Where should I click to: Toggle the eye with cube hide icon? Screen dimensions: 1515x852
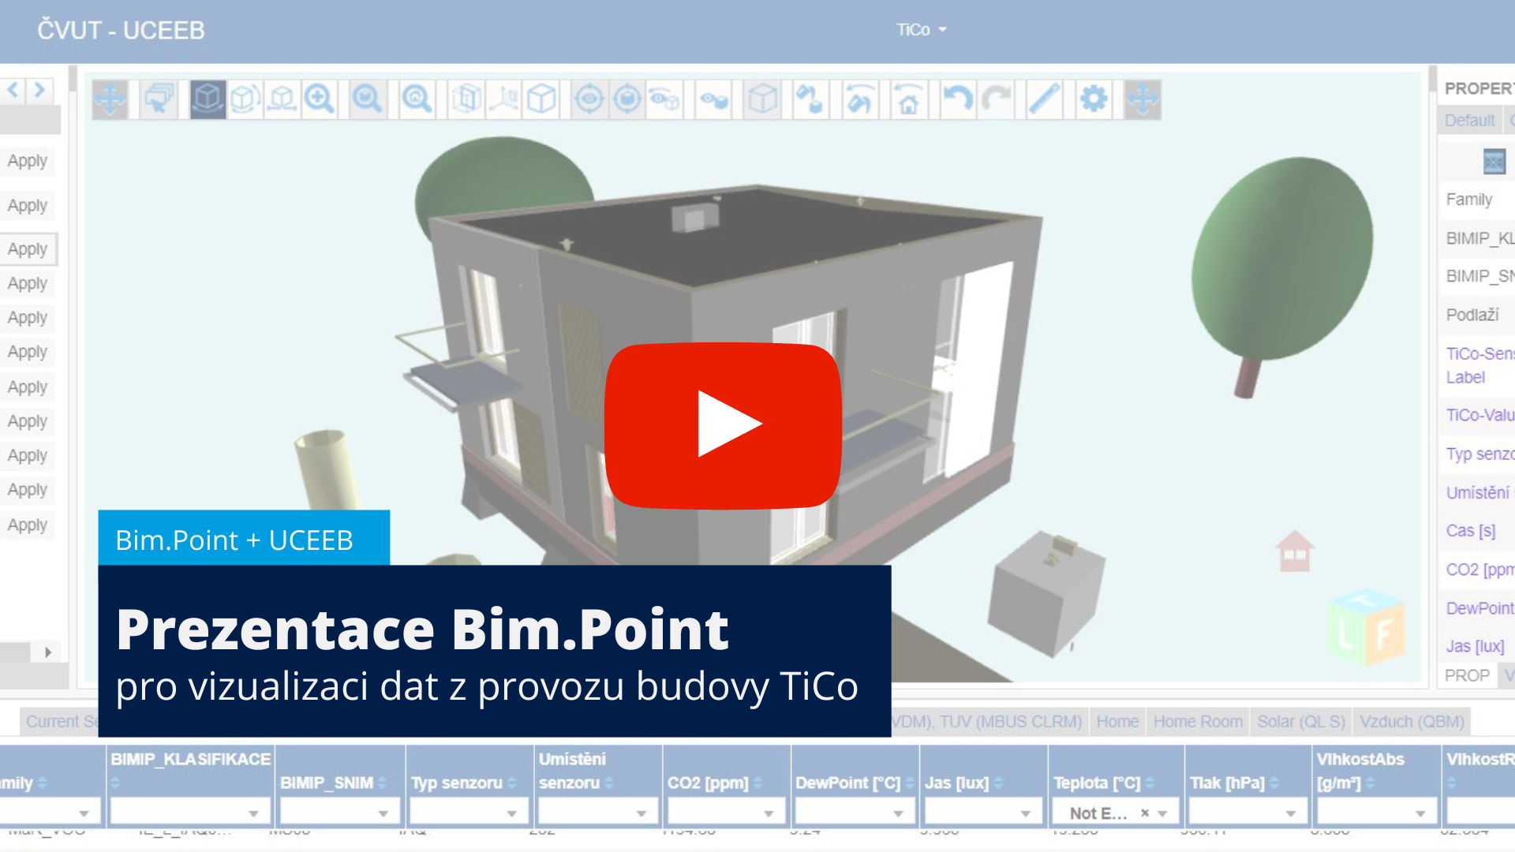(664, 99)
